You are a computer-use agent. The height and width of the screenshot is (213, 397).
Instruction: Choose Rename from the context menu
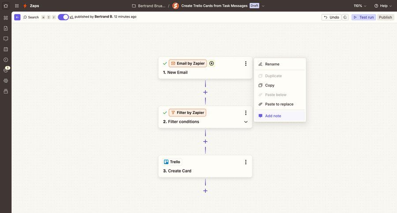[x=280, y=64]
